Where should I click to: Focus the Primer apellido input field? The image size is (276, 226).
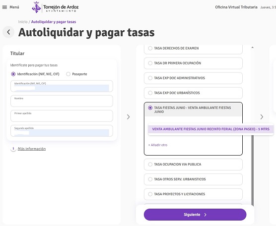coord(62,116)
